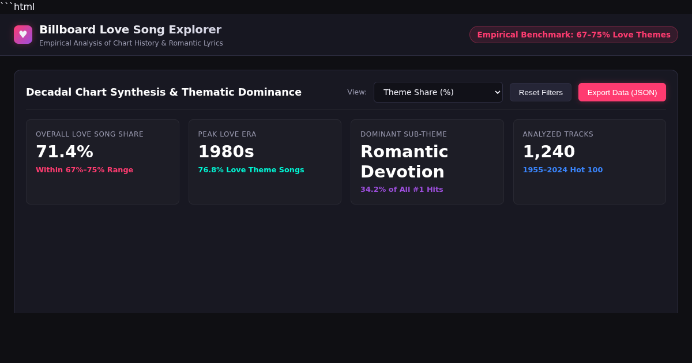Click the PEAK LOVE ERA label
Screen dimensions: 692x363
tap(227, 134)
